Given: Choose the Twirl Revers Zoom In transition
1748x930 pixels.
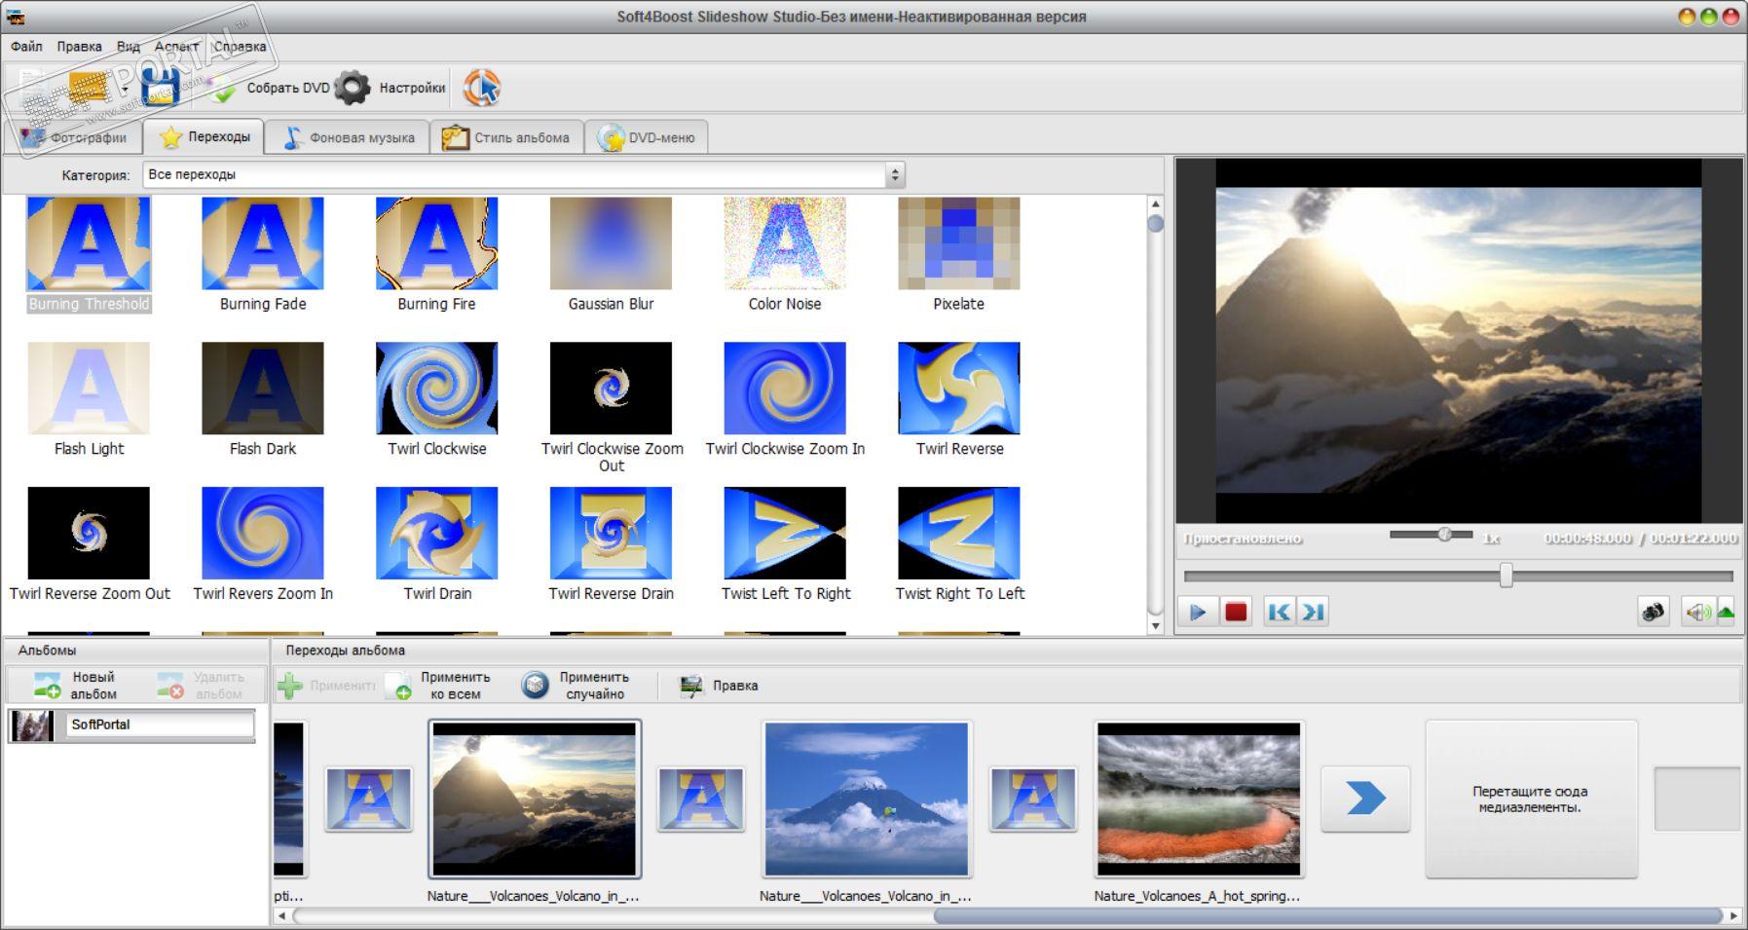Looking at the screenshot, I should pos(263,544).
